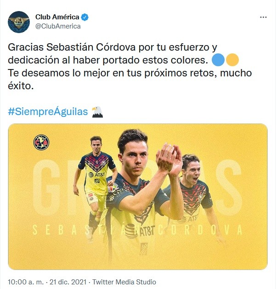Open the 10:00 a. m. timestamp
Viewport: 277px width, 289px height.
pyautogui.click(x=26, y=282)
